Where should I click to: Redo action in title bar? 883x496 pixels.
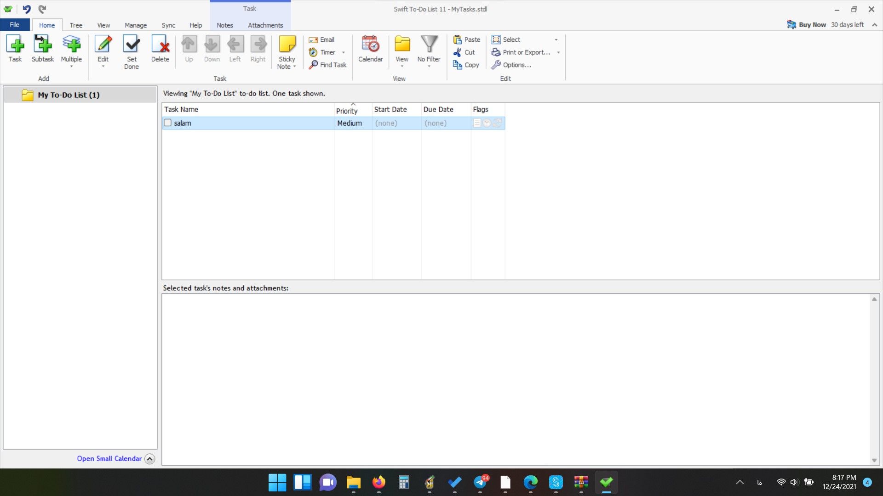coord(42,9)
